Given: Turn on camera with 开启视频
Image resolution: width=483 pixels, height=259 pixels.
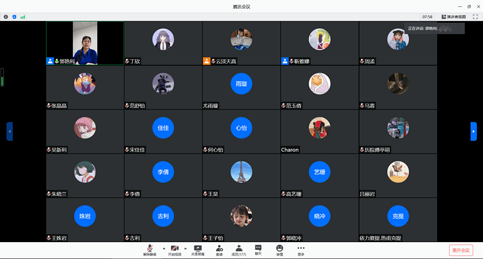Looking at the screenshot, I should pos(174,249).
